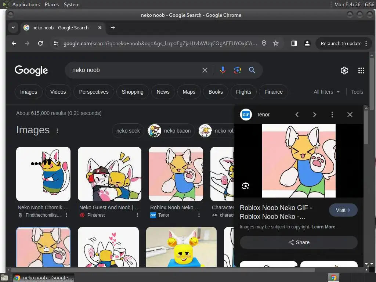Select the Finance filter chip

(x=273, y=92)
